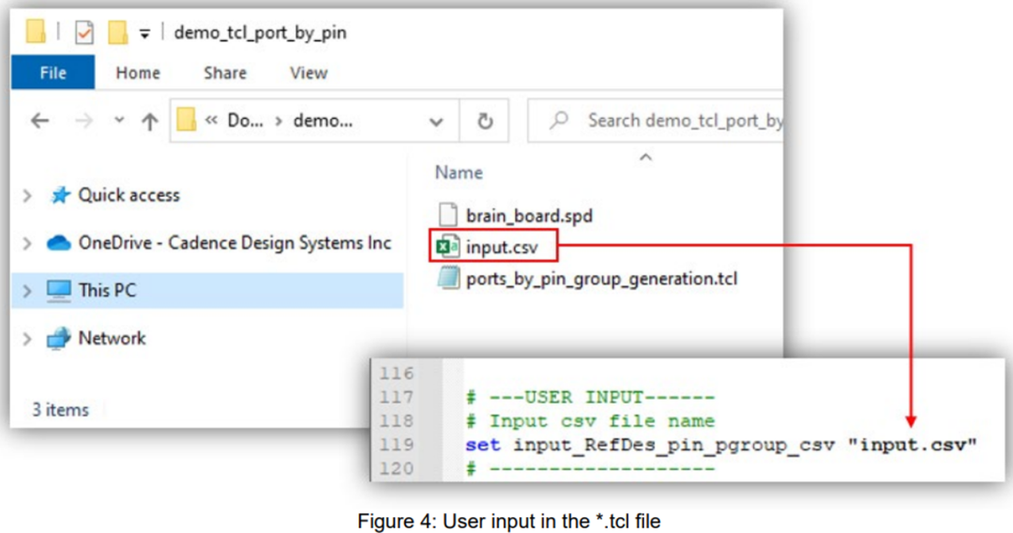Expand the Quick access tree node
The width and height of the screenshot is (1013, 533).
pos(27,196)
